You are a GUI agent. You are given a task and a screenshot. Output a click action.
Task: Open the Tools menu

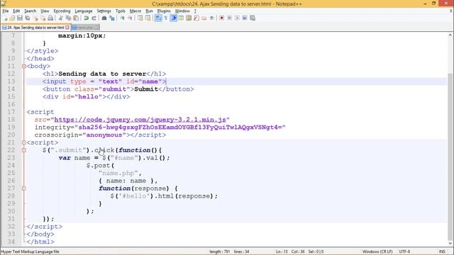[120, 11]
